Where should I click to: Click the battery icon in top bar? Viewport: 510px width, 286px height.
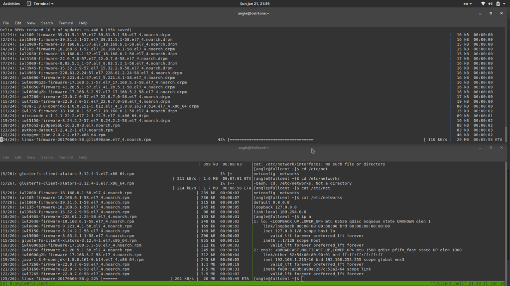(499, 3)
